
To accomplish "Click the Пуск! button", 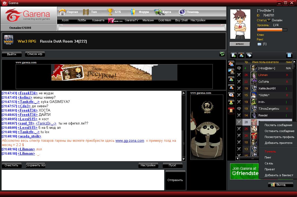I will click(172, 165).
